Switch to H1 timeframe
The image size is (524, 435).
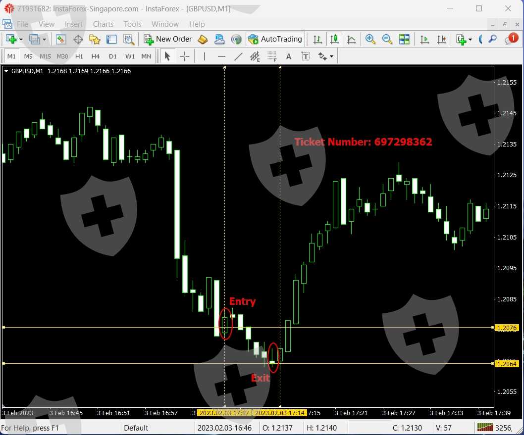point(79,56)
